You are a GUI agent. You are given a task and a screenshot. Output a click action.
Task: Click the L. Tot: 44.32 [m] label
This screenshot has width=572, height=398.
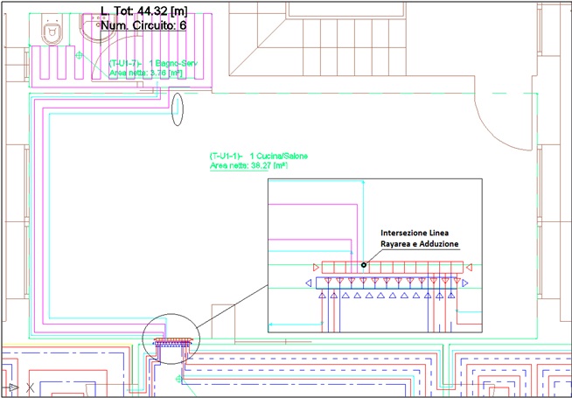(x=143, y=11)
